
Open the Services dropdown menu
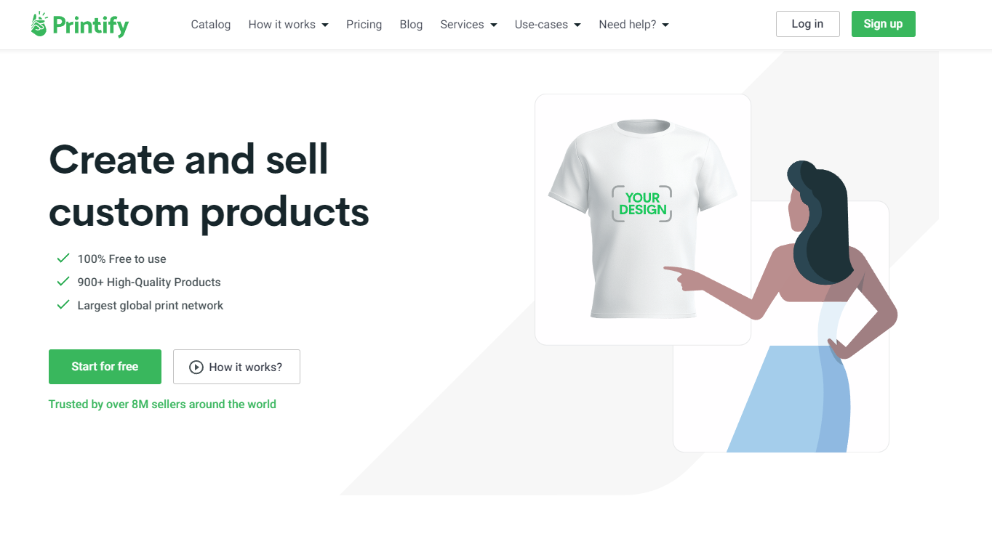(x=468, y=25)
